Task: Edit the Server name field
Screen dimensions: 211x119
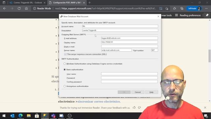Action: 116,50
